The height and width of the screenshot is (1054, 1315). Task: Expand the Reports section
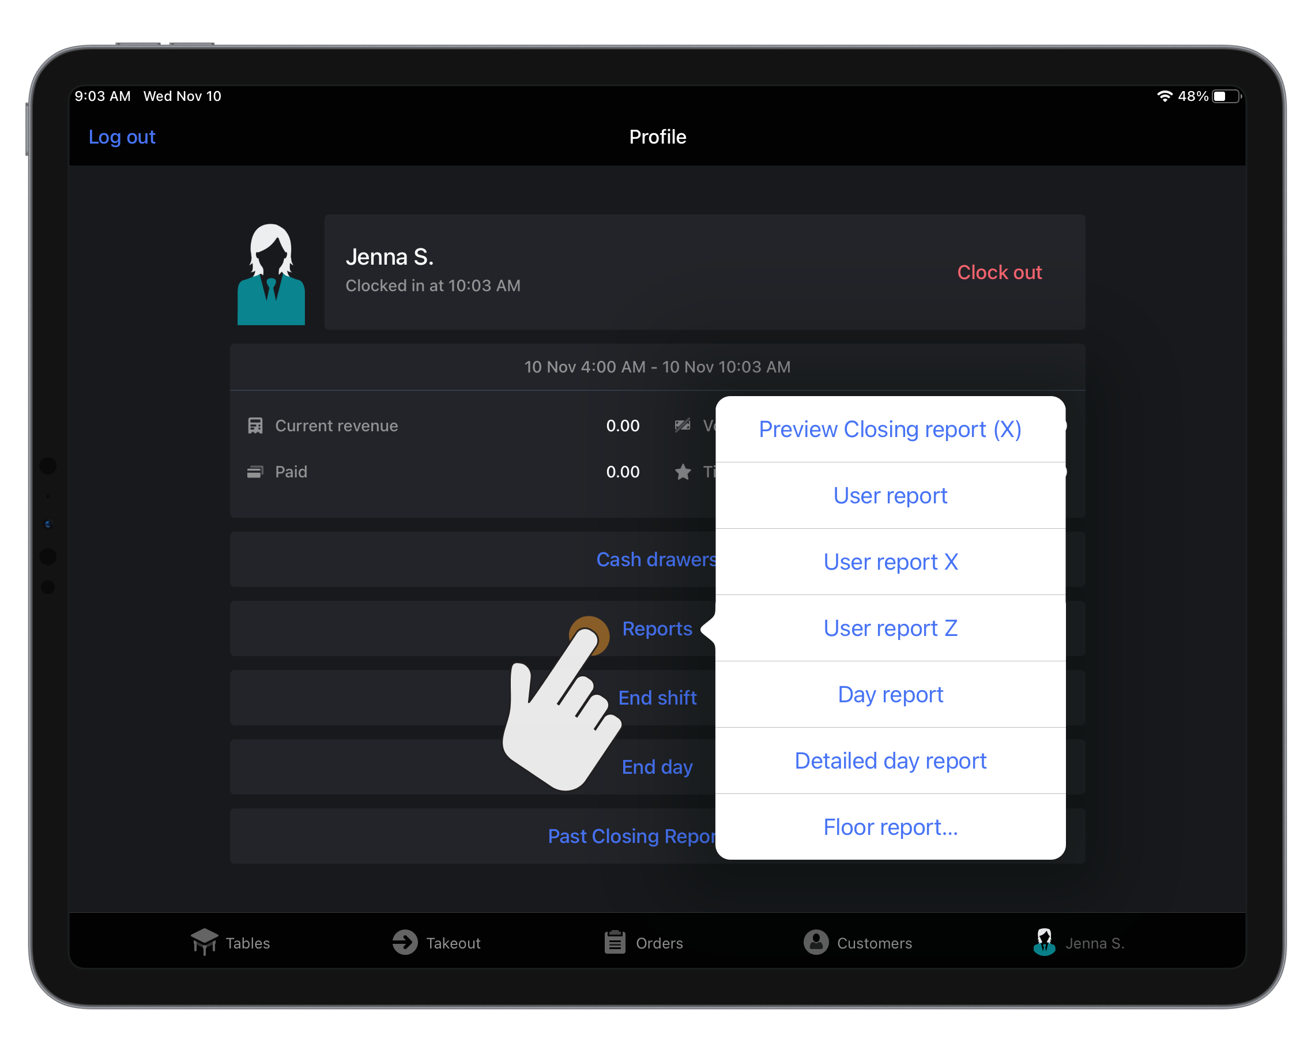pyautogui.click(x=658, y=628)
